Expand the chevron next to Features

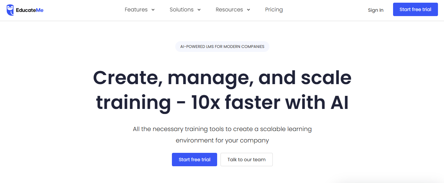[x=153, y=10]
